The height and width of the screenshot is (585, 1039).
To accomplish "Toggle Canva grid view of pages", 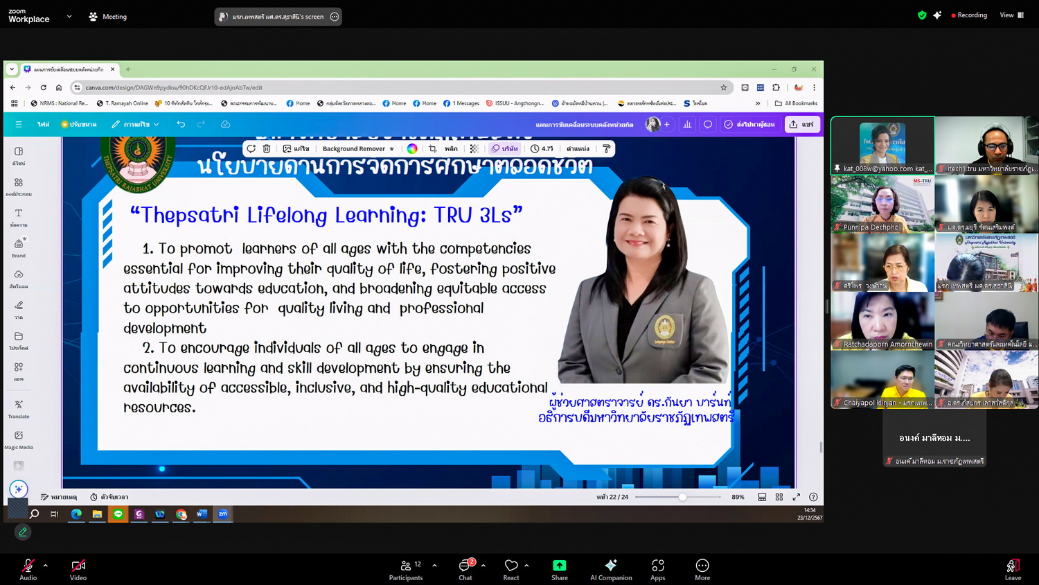I will (779, 497).
